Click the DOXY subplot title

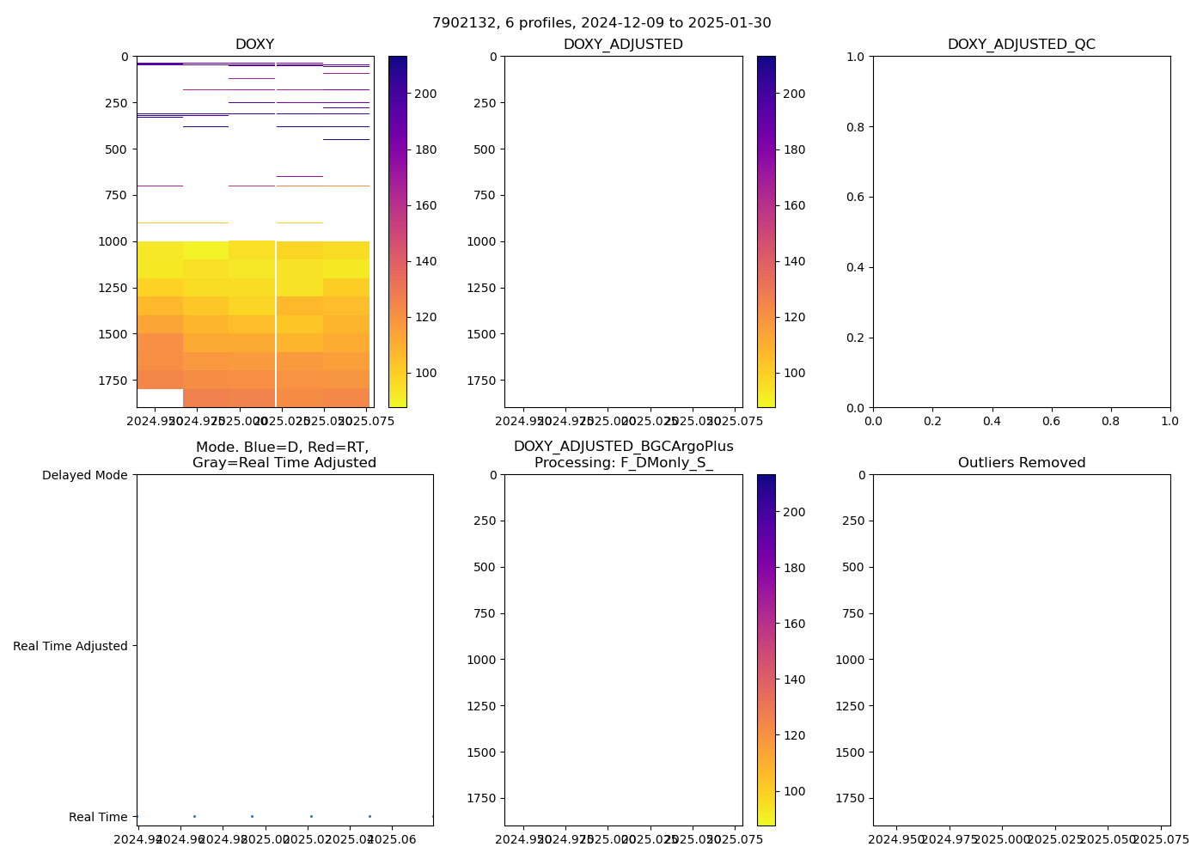click(x=254, y=45)
